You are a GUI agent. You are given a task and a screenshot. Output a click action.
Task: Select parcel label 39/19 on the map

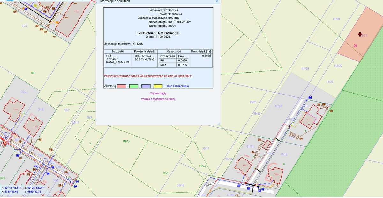coord(181,185)
